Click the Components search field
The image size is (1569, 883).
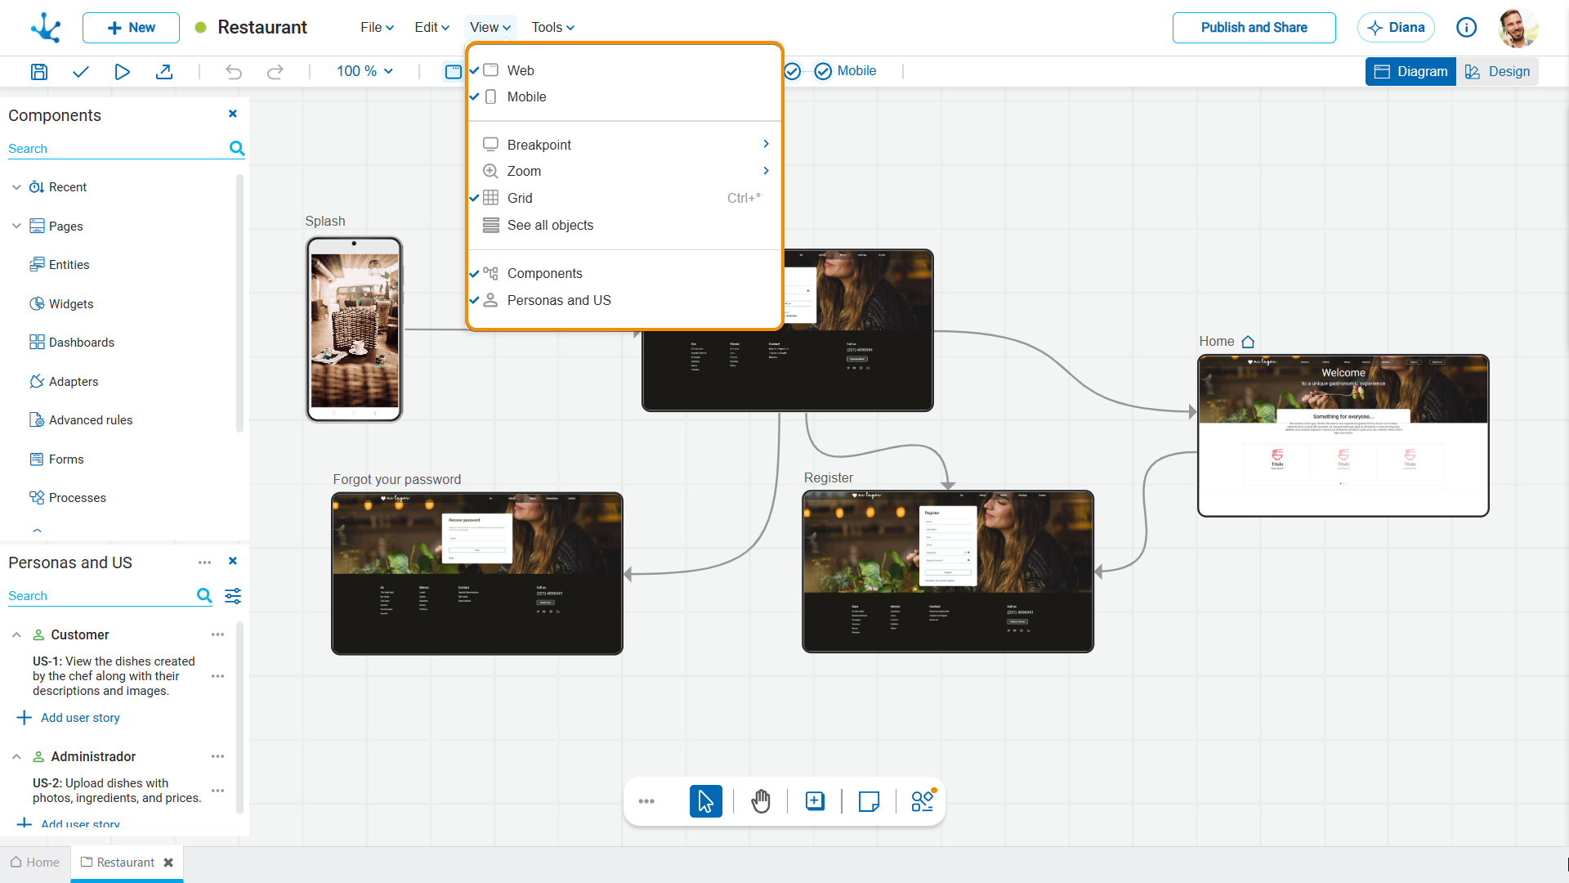(x=117, y=148)
